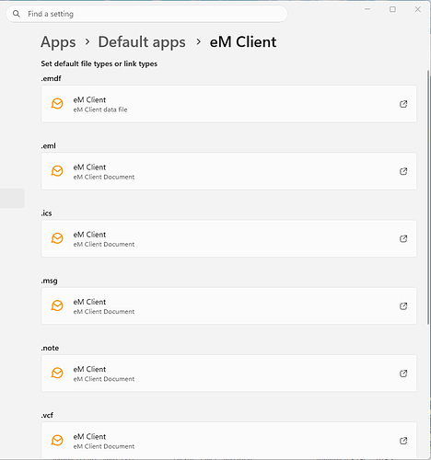Select the highlighted sidebar item at left edge
Image resolution: width=431 pixels, height=460 pixels.
pyautogui.click(x=12, y=198)
